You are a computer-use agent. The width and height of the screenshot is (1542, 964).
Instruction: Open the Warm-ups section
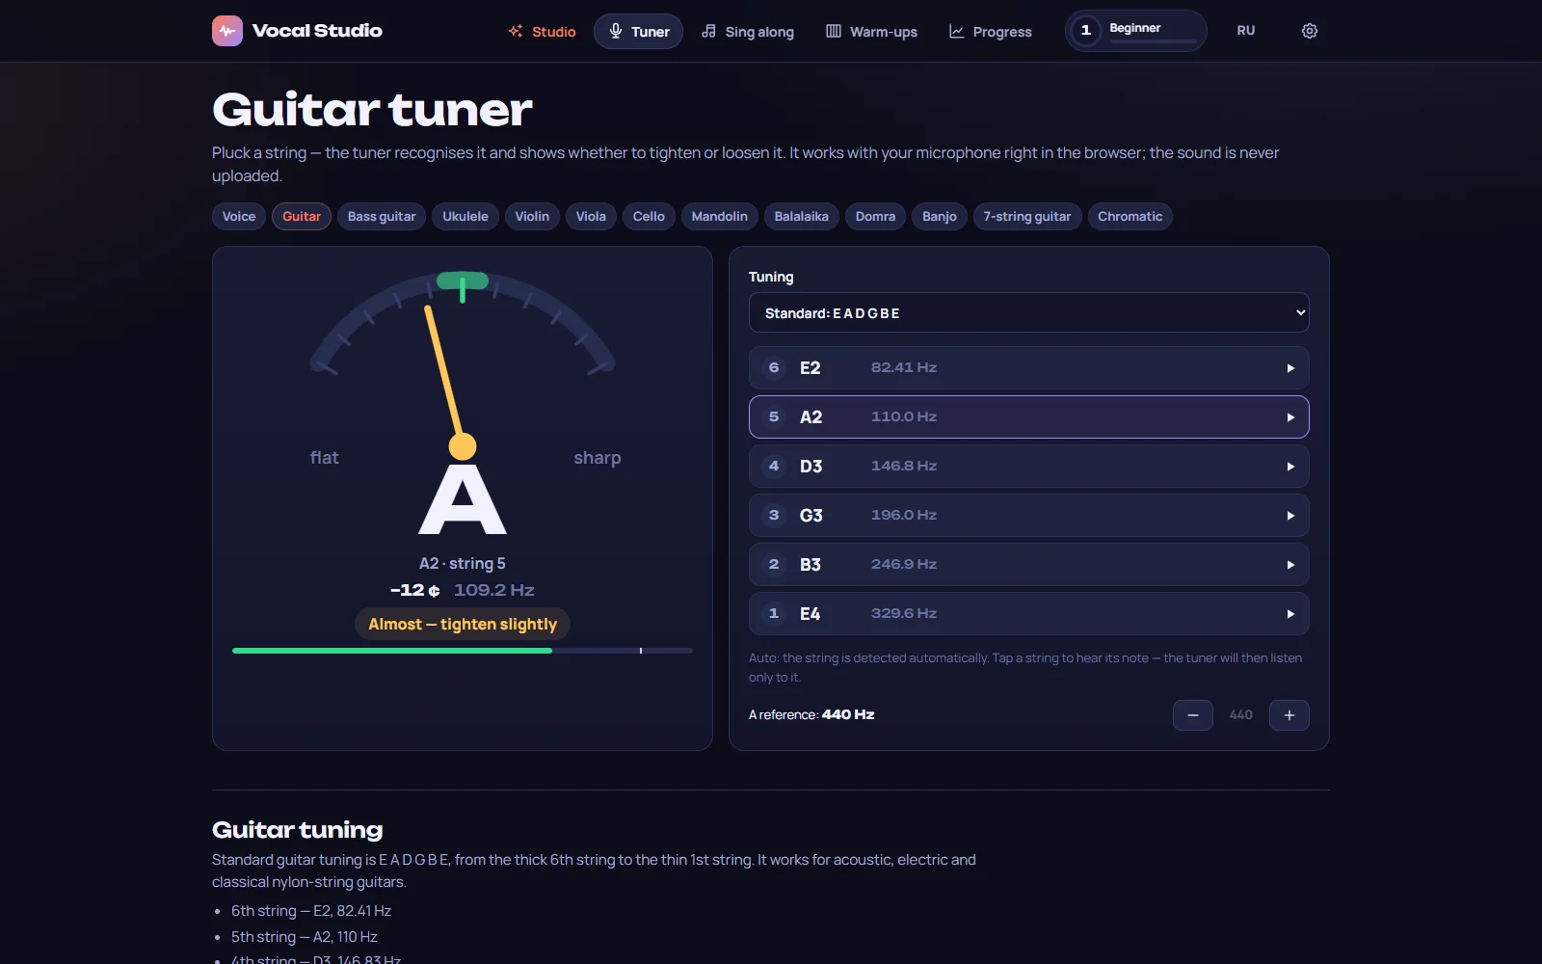pyautogui.click(x=871, y=32)
